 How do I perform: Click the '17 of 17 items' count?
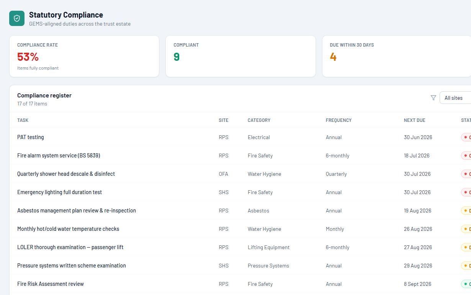pyautogui.click(x=32, y=104)
